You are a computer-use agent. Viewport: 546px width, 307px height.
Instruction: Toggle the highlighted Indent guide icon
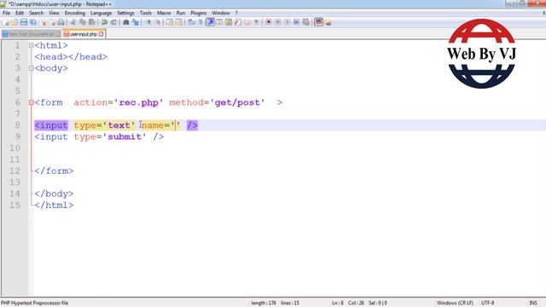tap(211, 22)
